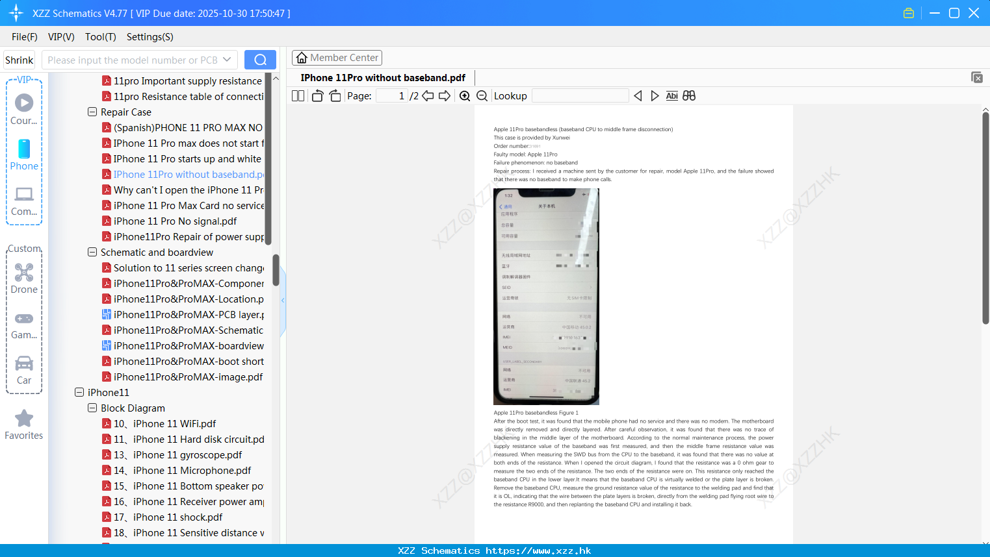
Task: Find previous lookup match
Action: point(638,96)
